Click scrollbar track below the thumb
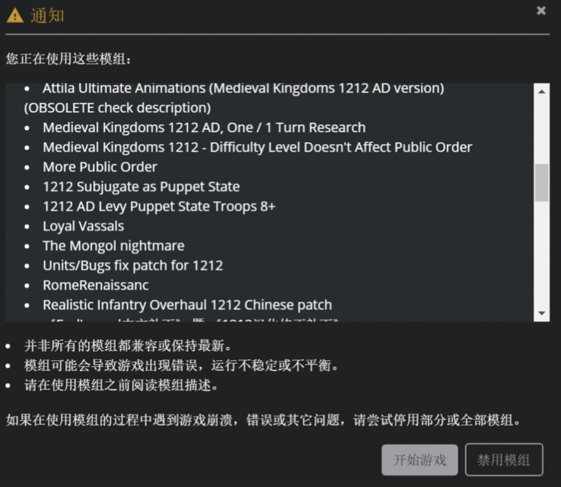Screen dimensions: 561x487 542,254
